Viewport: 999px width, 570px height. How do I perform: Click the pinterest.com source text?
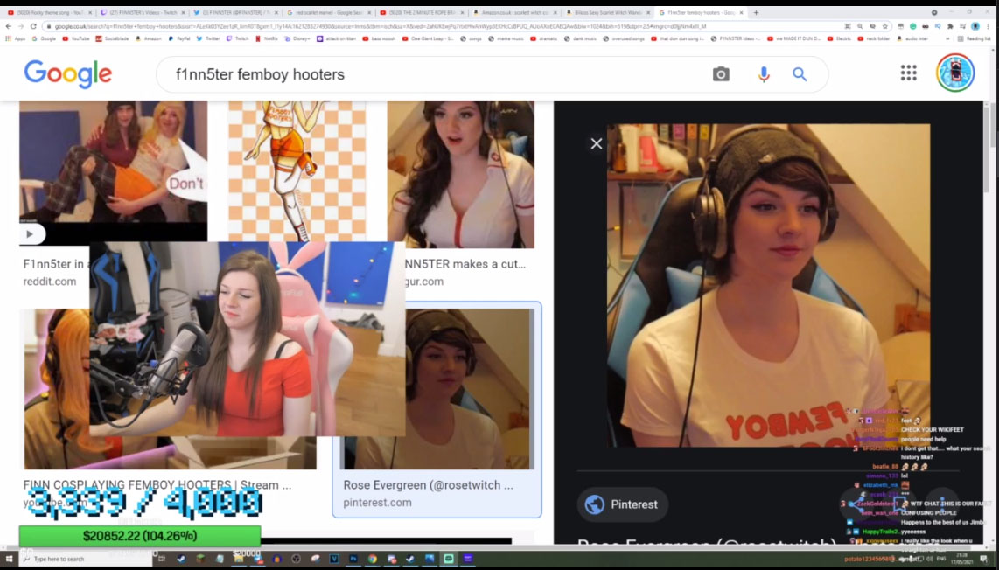pos(377,503)
